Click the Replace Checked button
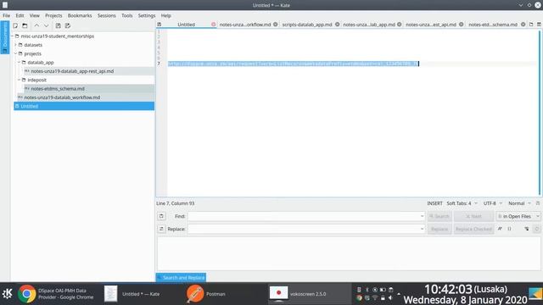The image size is (543, 305). pos(473,229)
